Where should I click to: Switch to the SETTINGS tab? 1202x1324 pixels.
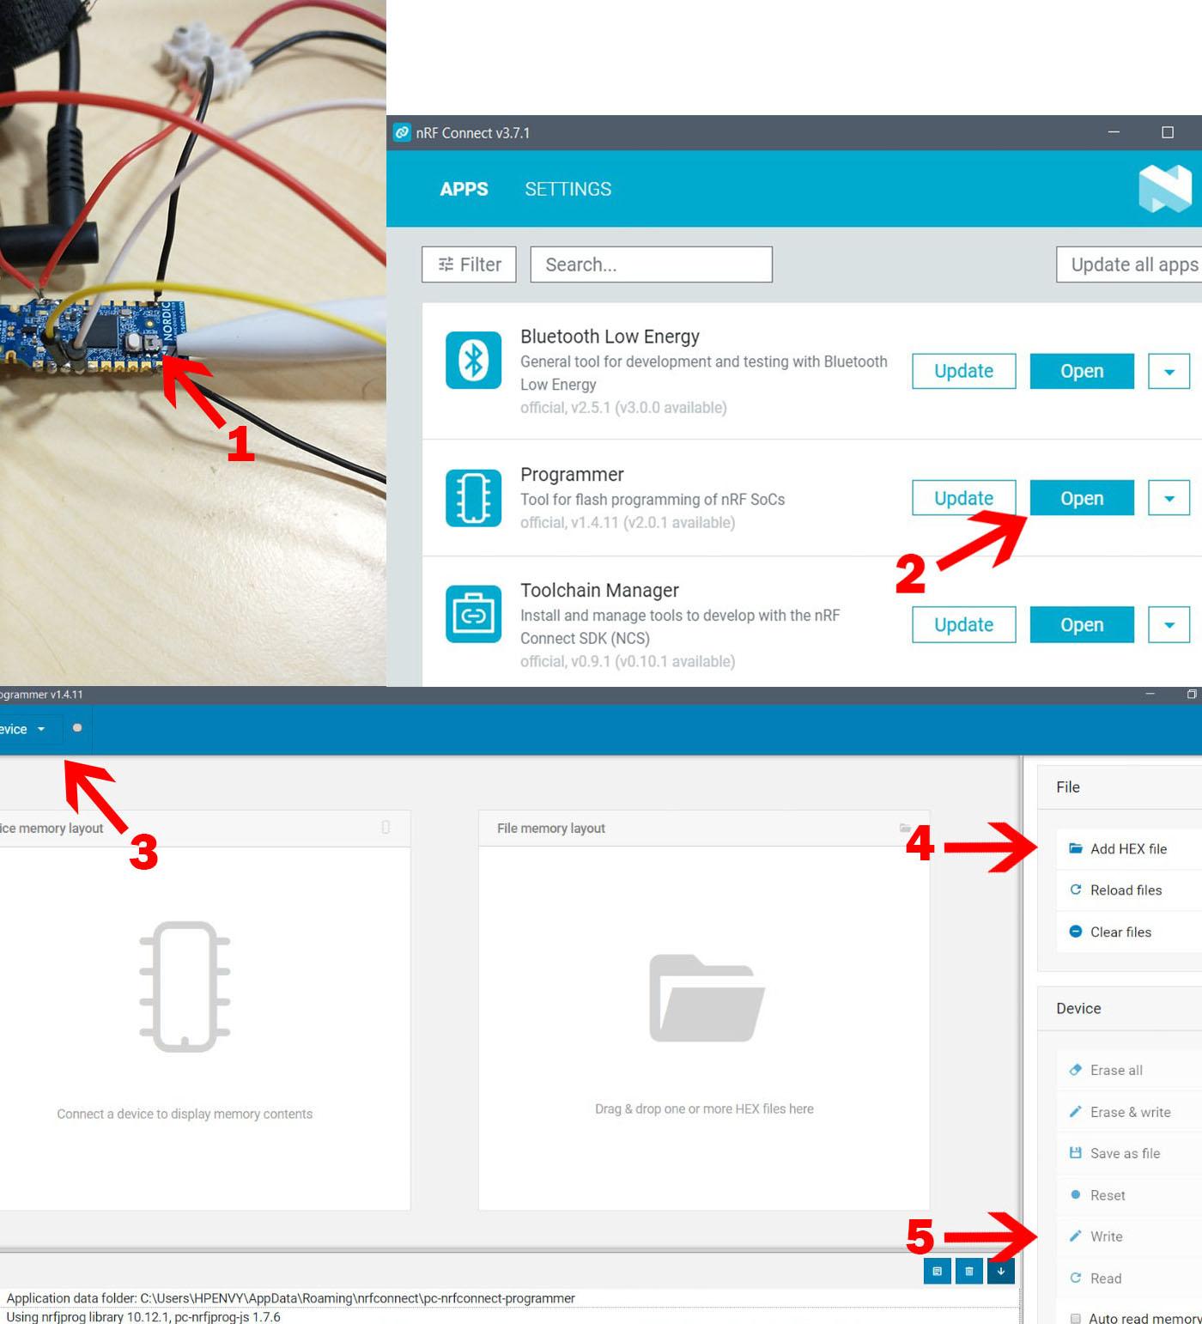568,189
